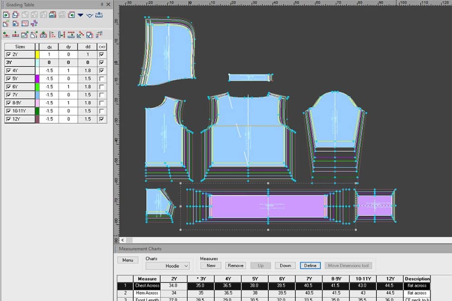Viewport: 452px width, 301px height.
Task: Click the nested rectangles icon in the second toolbar row
Action: tap(25, 24)
